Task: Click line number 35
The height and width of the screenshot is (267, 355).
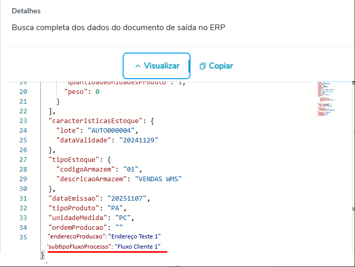Action: tap(23, 237)
